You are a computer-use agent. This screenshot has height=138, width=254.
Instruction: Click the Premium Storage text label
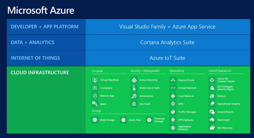(x=160, y=120)
